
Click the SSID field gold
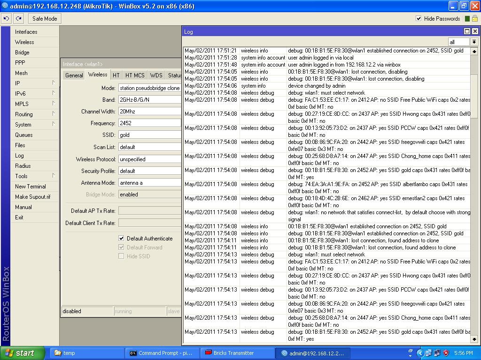(150, 135)
